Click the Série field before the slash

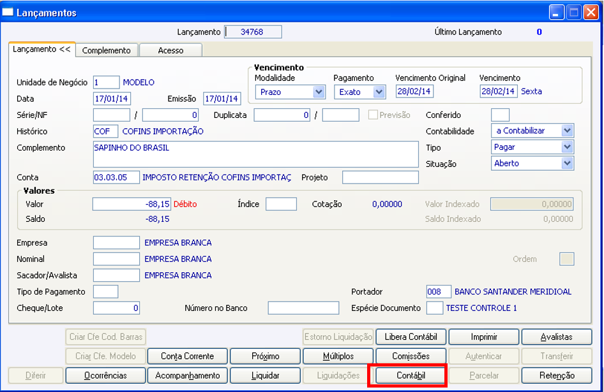(112, 115)
